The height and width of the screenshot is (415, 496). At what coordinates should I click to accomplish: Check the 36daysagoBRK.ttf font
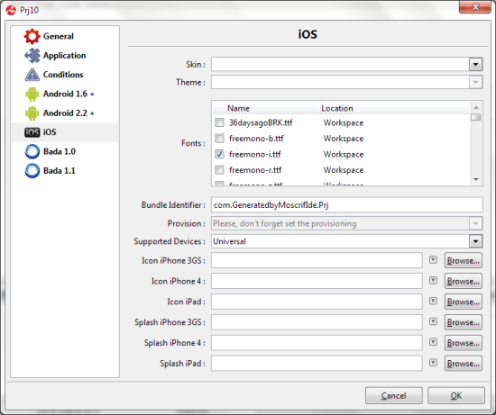[x=219, y=122]
